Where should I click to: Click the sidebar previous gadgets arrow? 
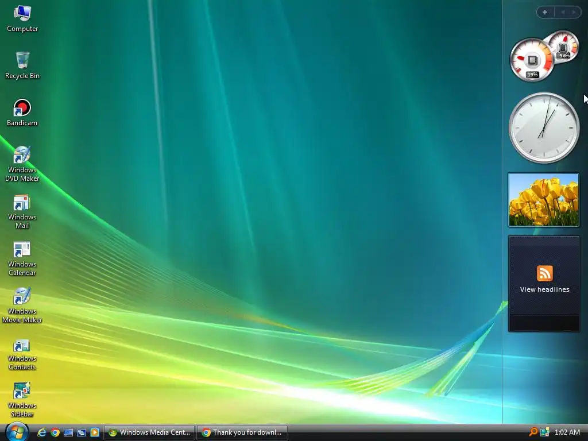pos(563,12)
